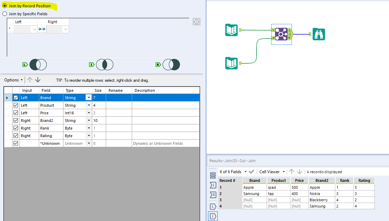Uncheck the Rating field checkbox

coord(16,135)
